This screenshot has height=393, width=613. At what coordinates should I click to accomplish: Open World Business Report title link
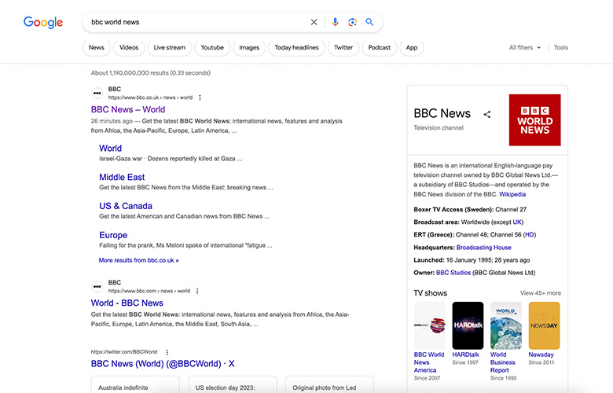(502, 362)
